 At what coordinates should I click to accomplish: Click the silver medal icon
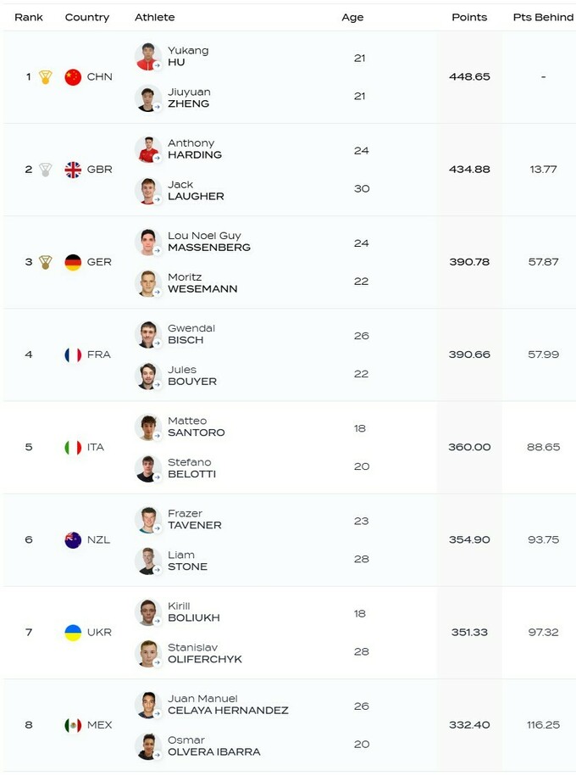pos(46,170)
